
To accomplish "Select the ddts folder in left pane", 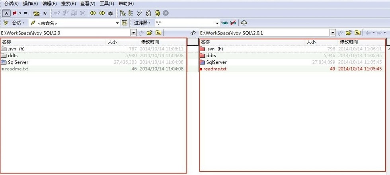I will pyautogui.click(x=93, y=56).
